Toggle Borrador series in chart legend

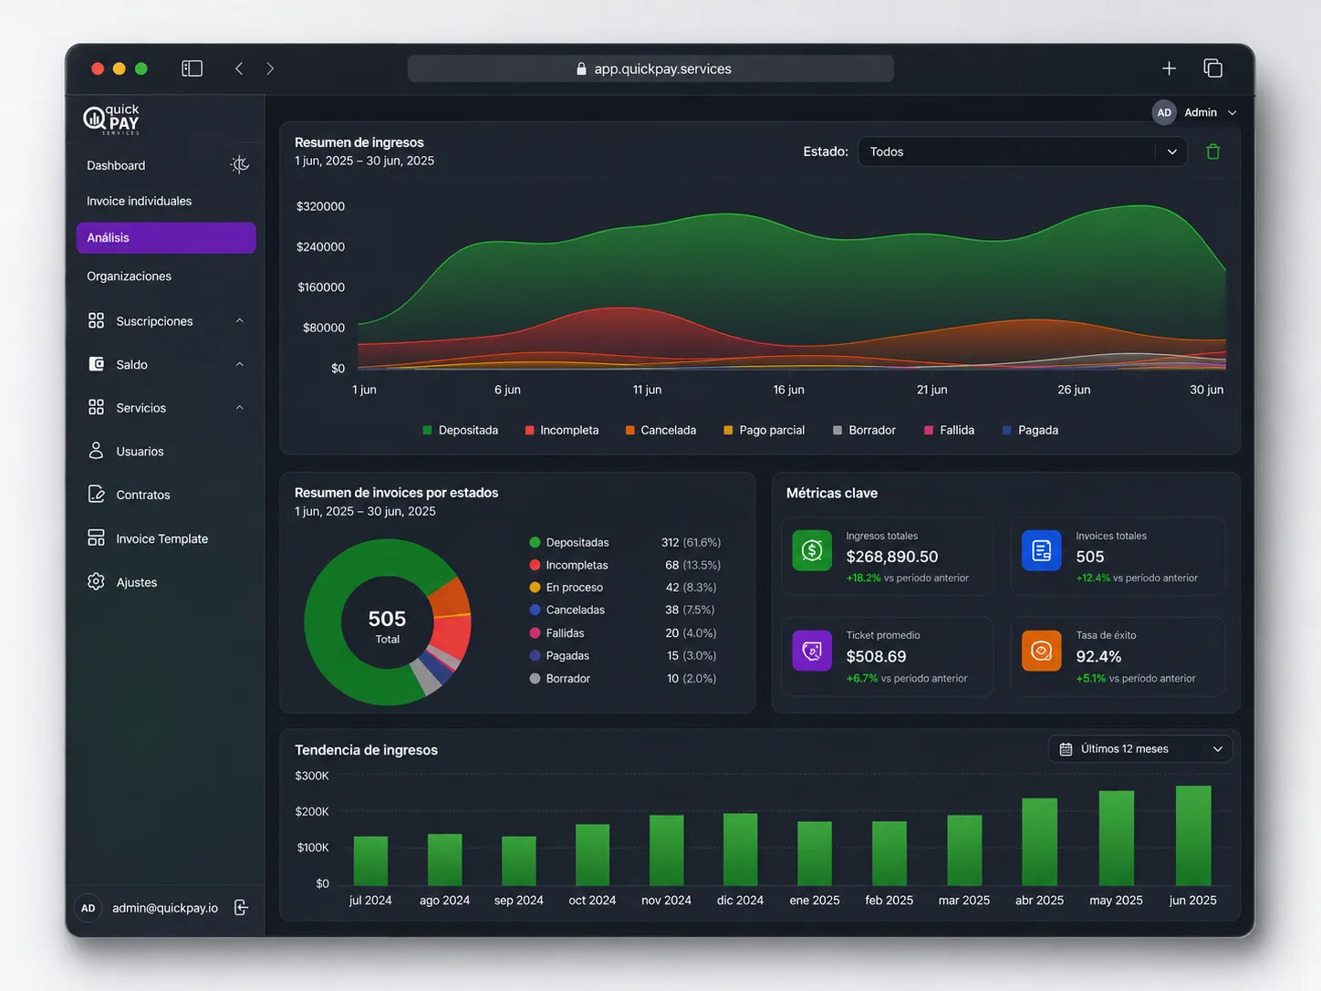click(864, 430)
